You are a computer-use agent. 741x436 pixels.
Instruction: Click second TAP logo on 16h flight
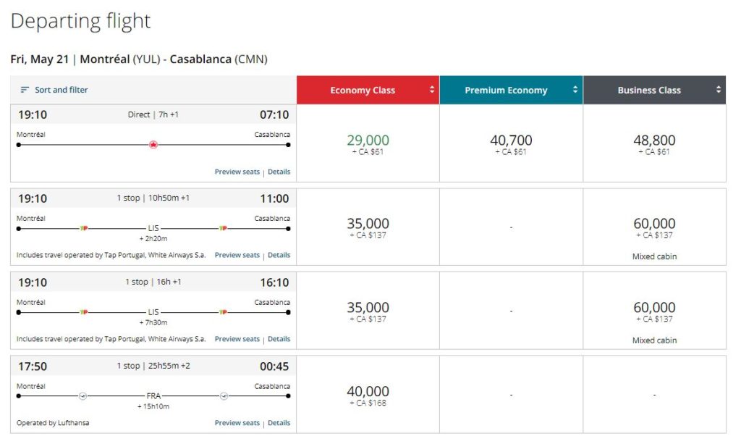pyautogui.click(x=223, y=313)
